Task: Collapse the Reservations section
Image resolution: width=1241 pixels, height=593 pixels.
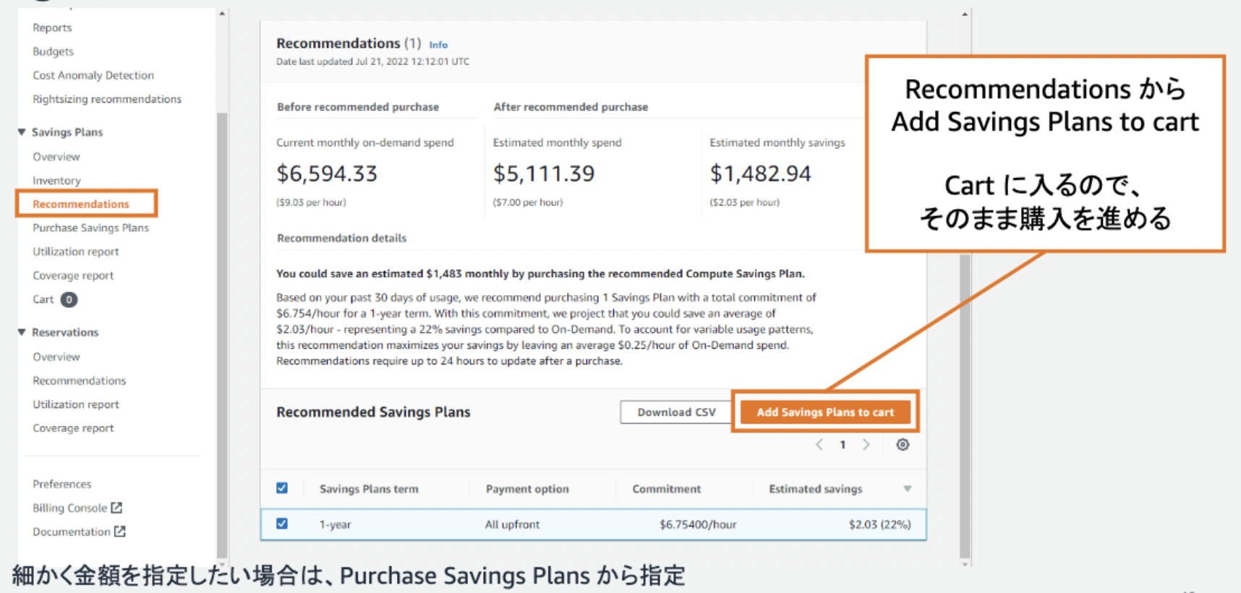Action: (x=22, y=332)
